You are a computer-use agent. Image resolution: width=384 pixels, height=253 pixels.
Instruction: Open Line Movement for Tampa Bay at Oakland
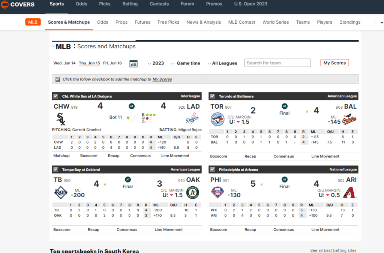pos(169,229)
